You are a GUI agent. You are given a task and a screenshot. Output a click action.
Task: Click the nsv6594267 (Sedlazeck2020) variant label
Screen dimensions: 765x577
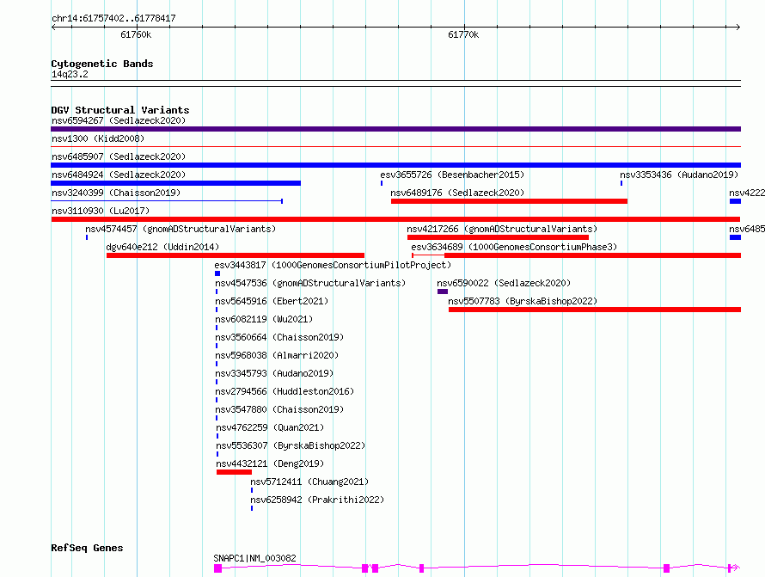119,120
